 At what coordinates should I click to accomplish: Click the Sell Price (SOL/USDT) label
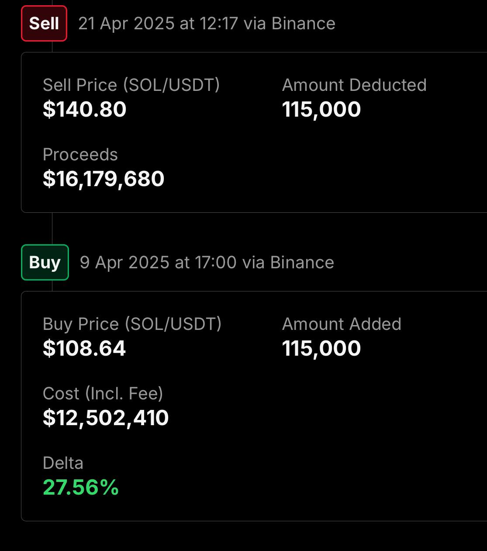click(131, 85)
